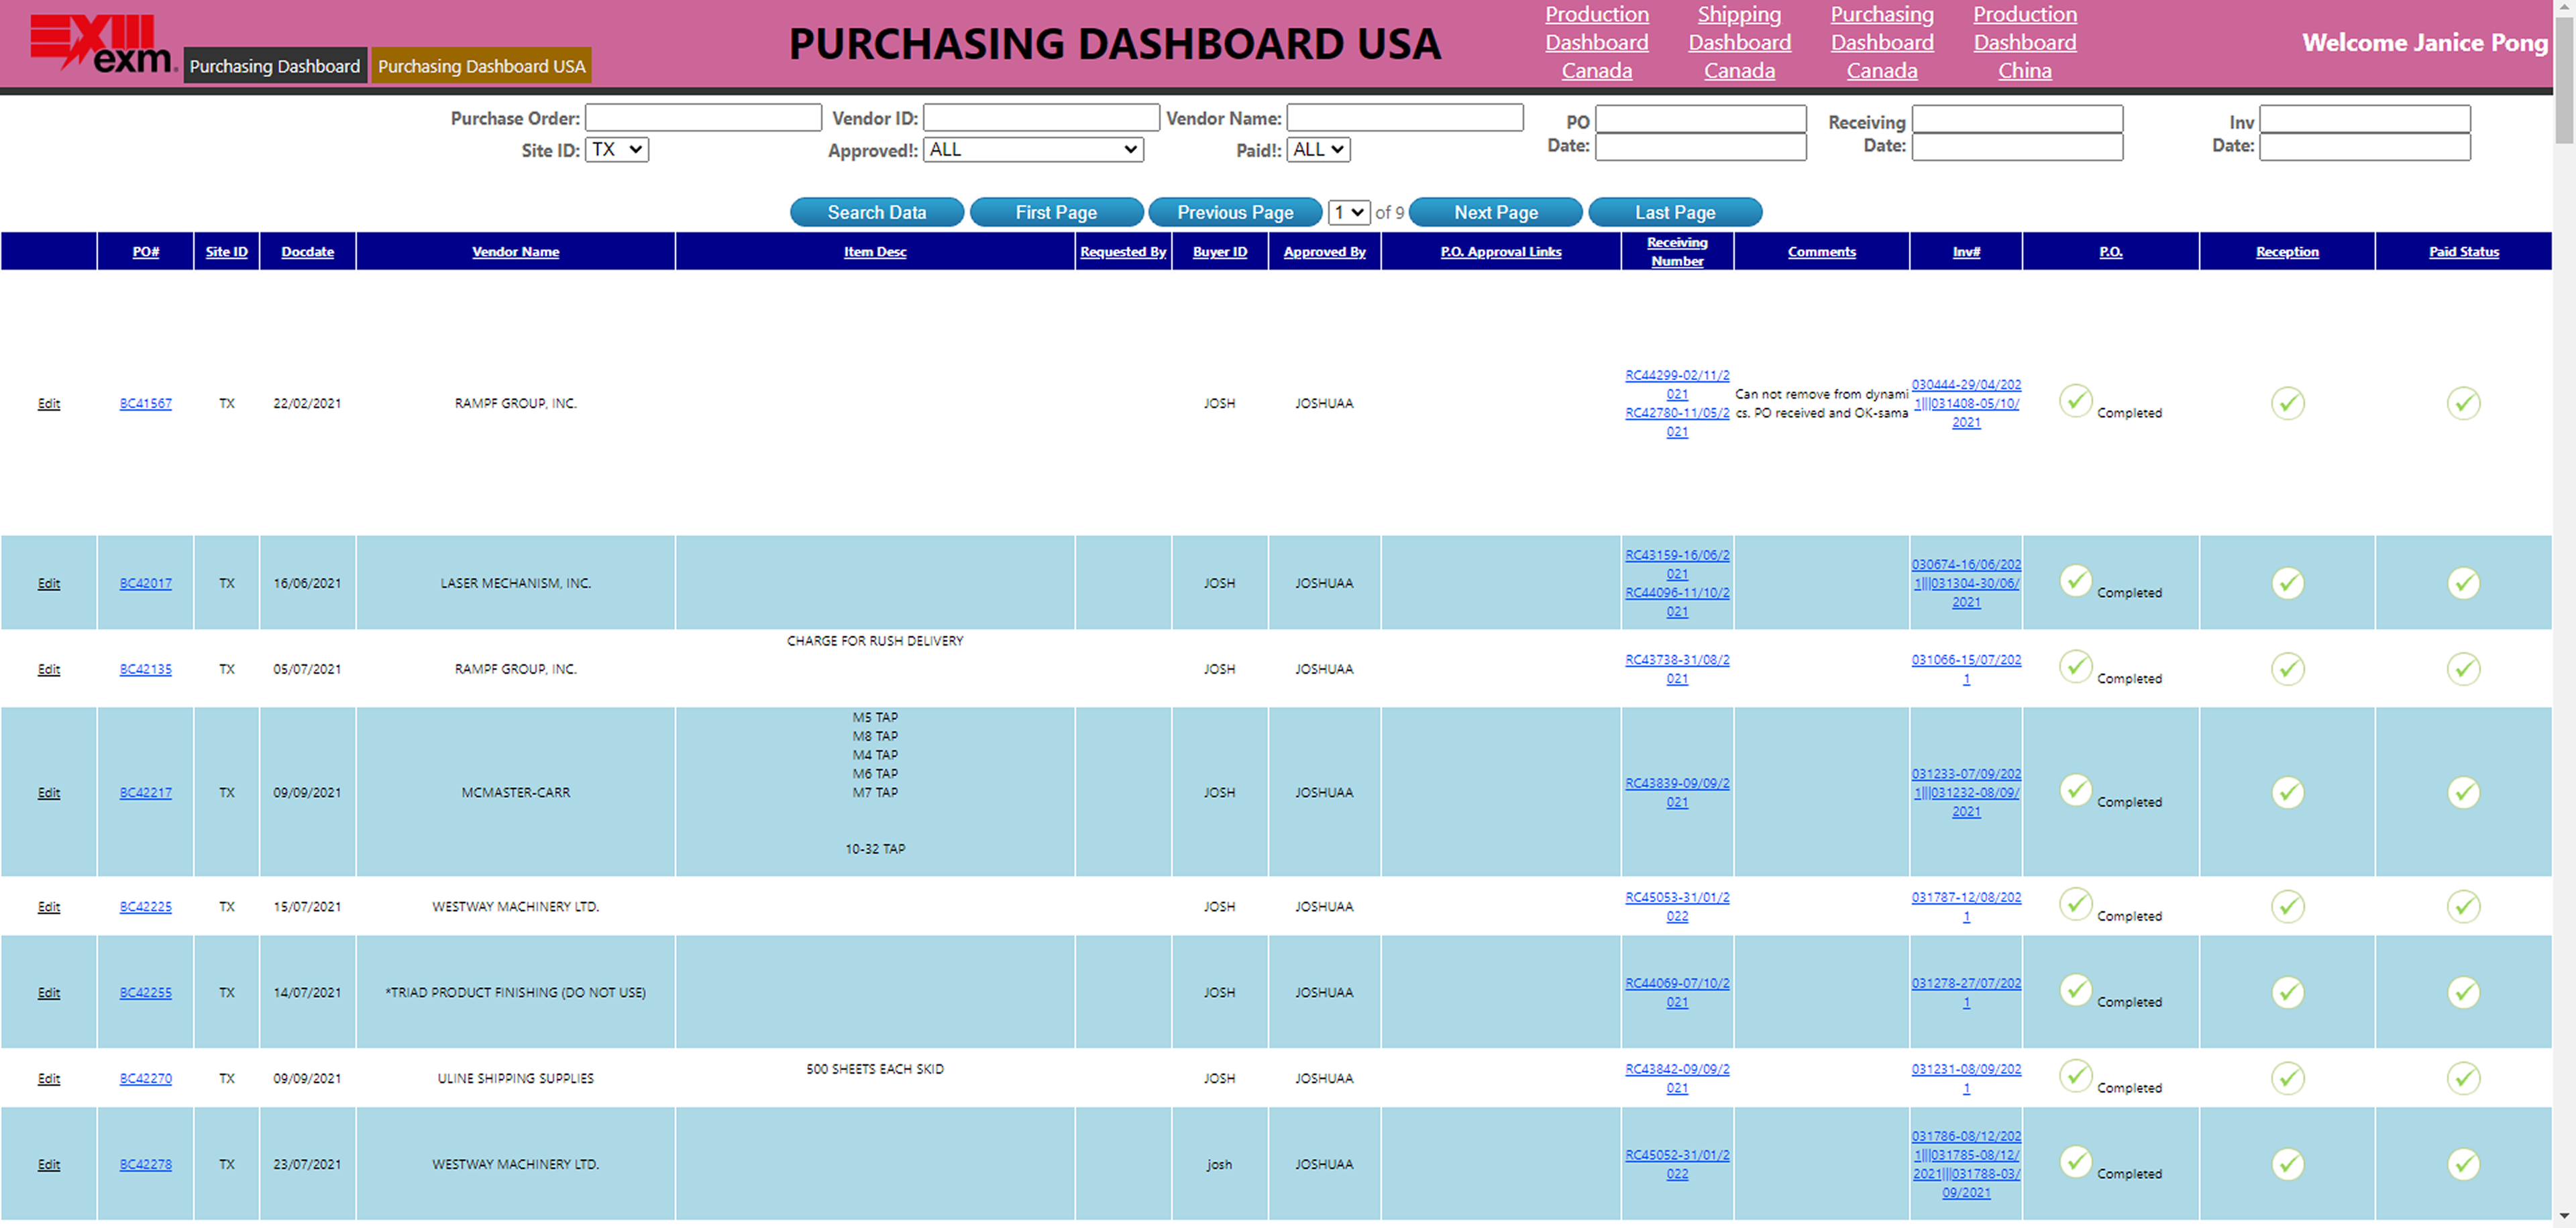The width and height of the screenshot is (2576, 1228).
Task: Click Paid Status checkmark for BC42135
Action: click(x=2463, y=669)
